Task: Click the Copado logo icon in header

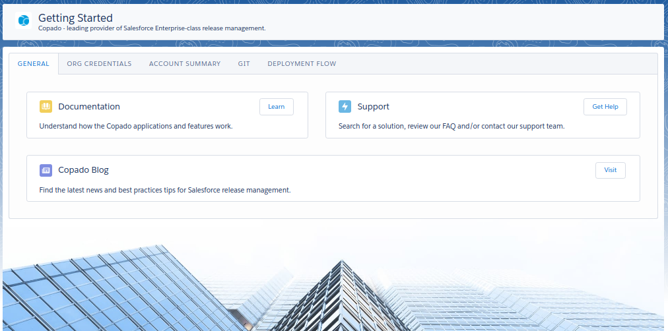Action: [x=23, y=20]
